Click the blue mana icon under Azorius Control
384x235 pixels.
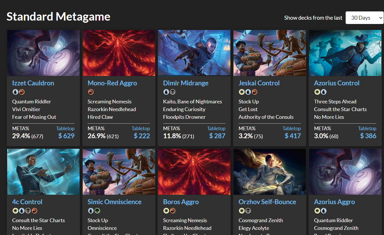click(x=324, y=92)
